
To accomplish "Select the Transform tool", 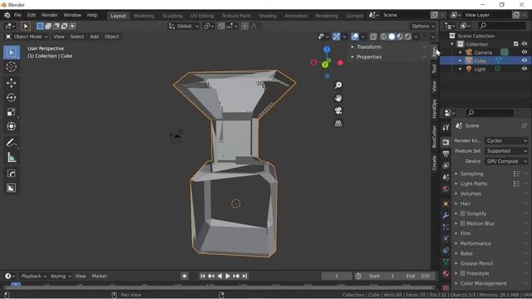I will (12, 126).
